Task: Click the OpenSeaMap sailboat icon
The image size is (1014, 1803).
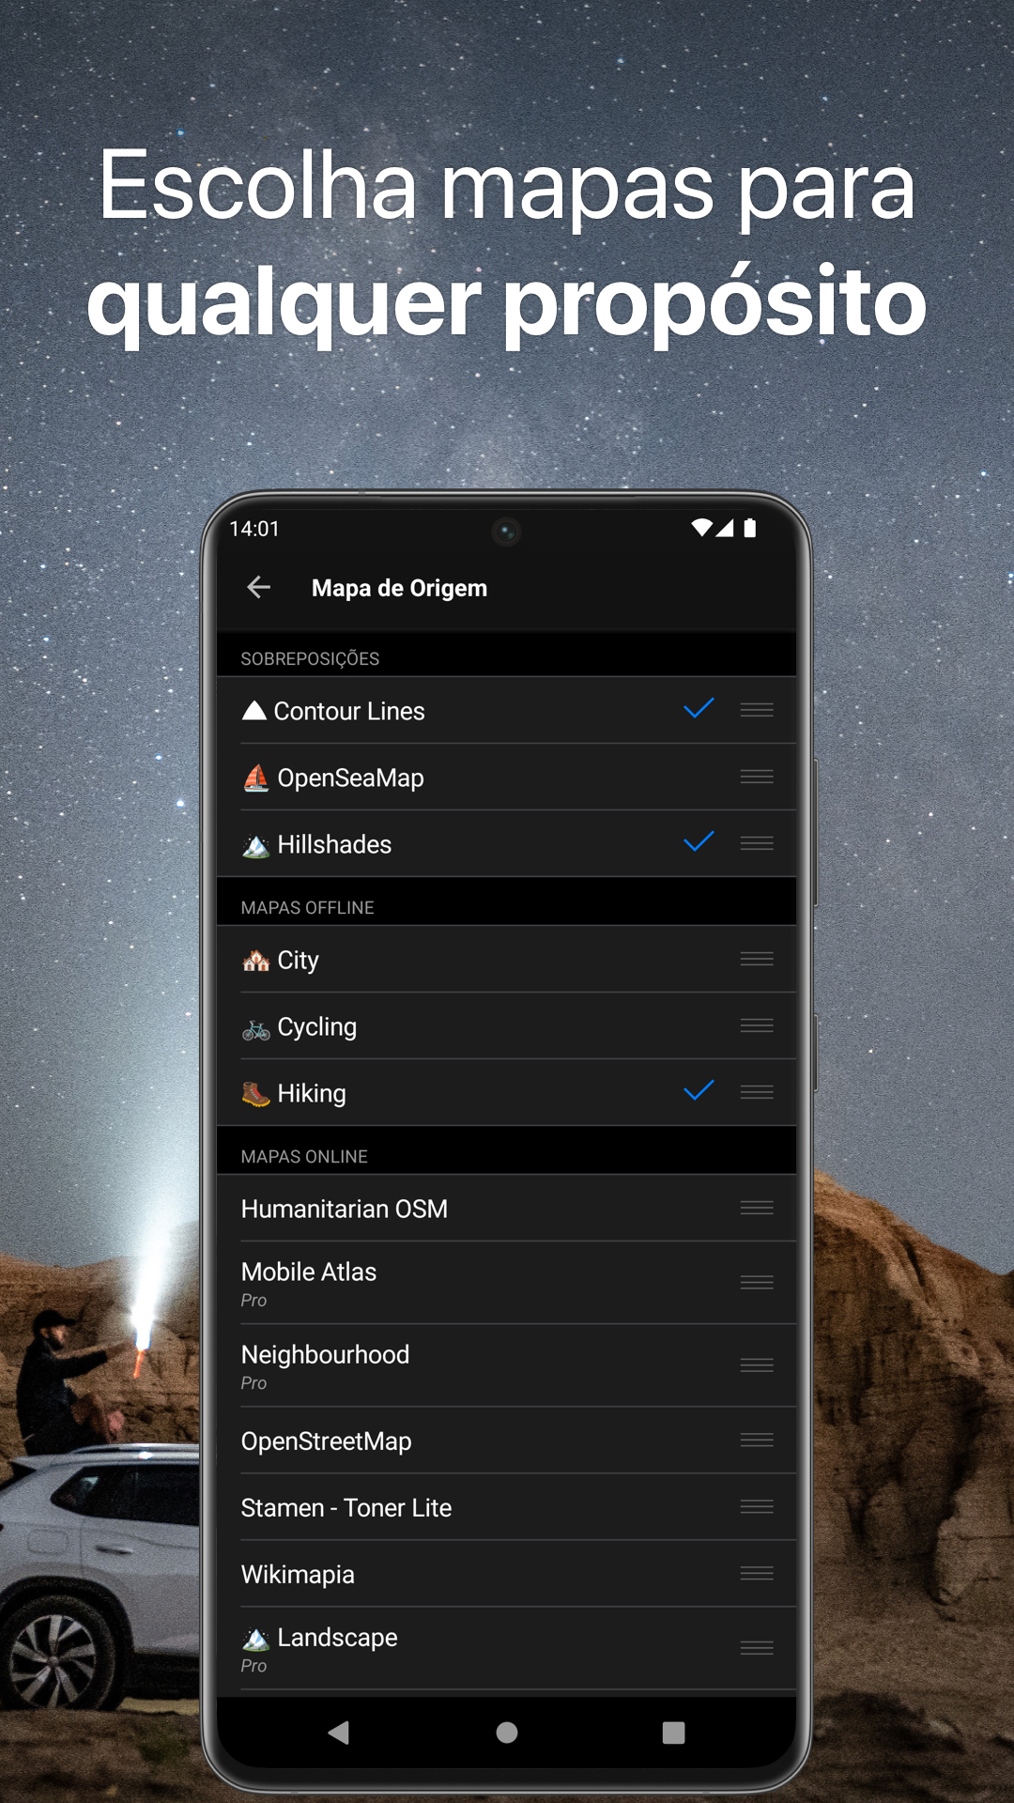Action: click(255, 778)
